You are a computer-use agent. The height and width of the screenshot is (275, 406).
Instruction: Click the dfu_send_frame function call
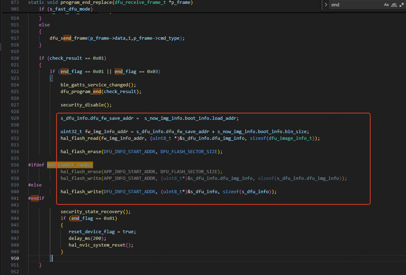[x=68, y=38]
